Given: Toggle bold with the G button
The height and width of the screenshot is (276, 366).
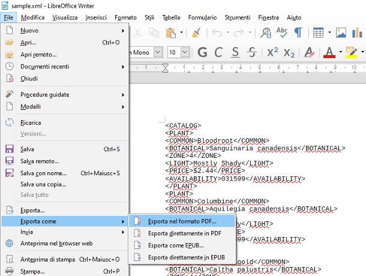Looking at the screenshot, I should (x=202, y=52).
